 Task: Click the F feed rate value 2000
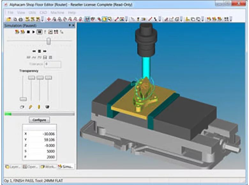point(51,157)
